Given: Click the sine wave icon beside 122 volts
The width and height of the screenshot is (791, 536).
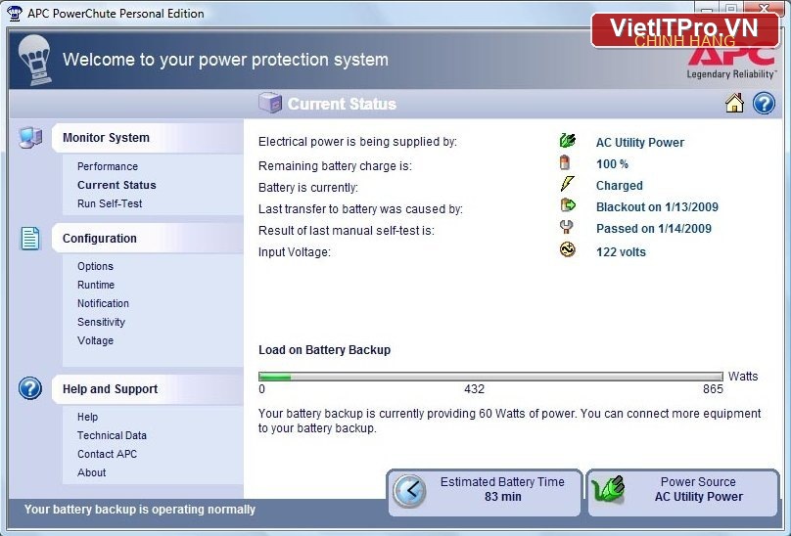Looking at the screenshot, I should [x=568, y=249].
